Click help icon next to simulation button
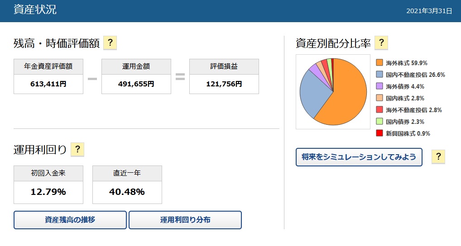Screen dimensions: 461x246 pyautogui.click(x=438, y=157)
